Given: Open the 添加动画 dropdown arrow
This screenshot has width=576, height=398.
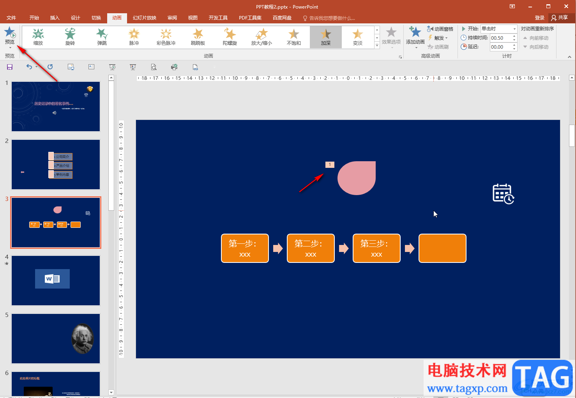Looking at the screenshot, I should click(x=416, y=48).
